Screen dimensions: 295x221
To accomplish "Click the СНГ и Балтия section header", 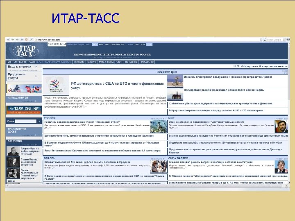I will [178, 158].
